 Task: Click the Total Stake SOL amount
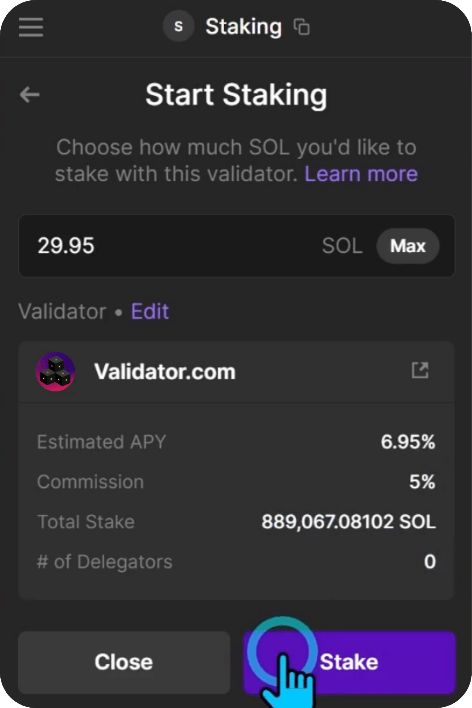click(x=349, y=522)
